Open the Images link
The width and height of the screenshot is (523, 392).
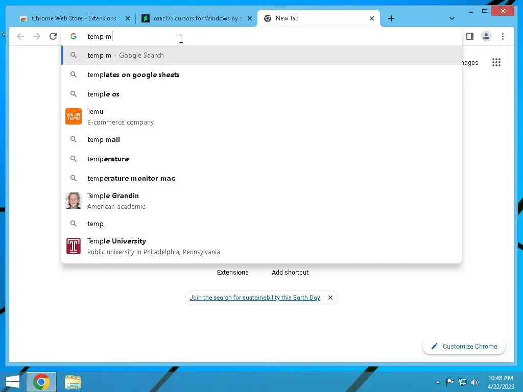470,63
